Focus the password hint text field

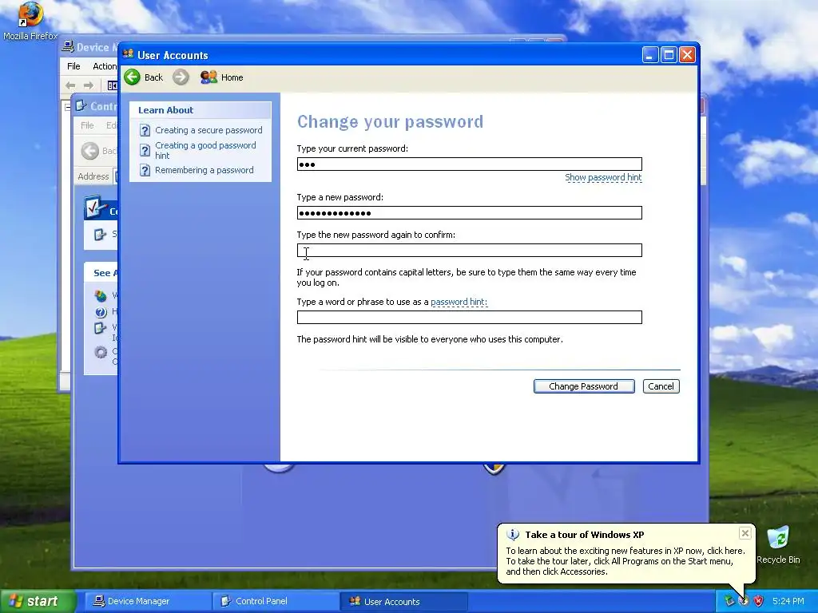click(469, 317)
